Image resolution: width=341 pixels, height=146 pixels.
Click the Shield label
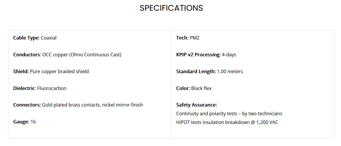pyautogui.click(x=21, y=71)
